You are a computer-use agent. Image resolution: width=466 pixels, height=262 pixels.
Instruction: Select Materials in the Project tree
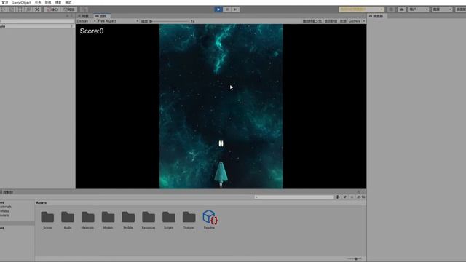6,207
